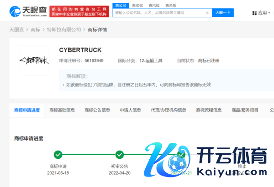The height and width of the screenshot is (187, 274).
Task: Click the 初审公告 green checkmark step
Action: tap(120, 155)
